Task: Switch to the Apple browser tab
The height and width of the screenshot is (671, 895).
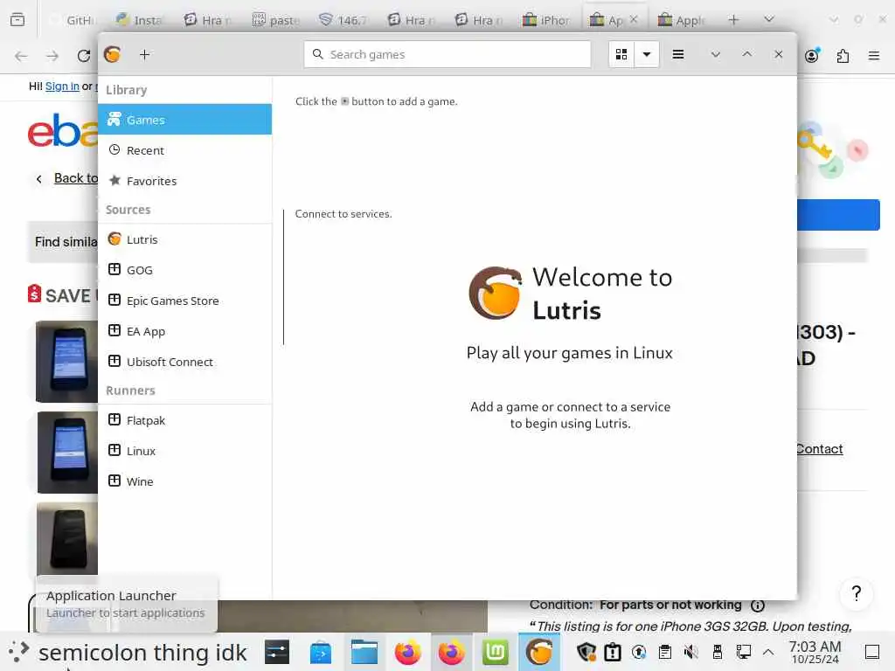Action: pyautogui.click(x=682, y=20)
